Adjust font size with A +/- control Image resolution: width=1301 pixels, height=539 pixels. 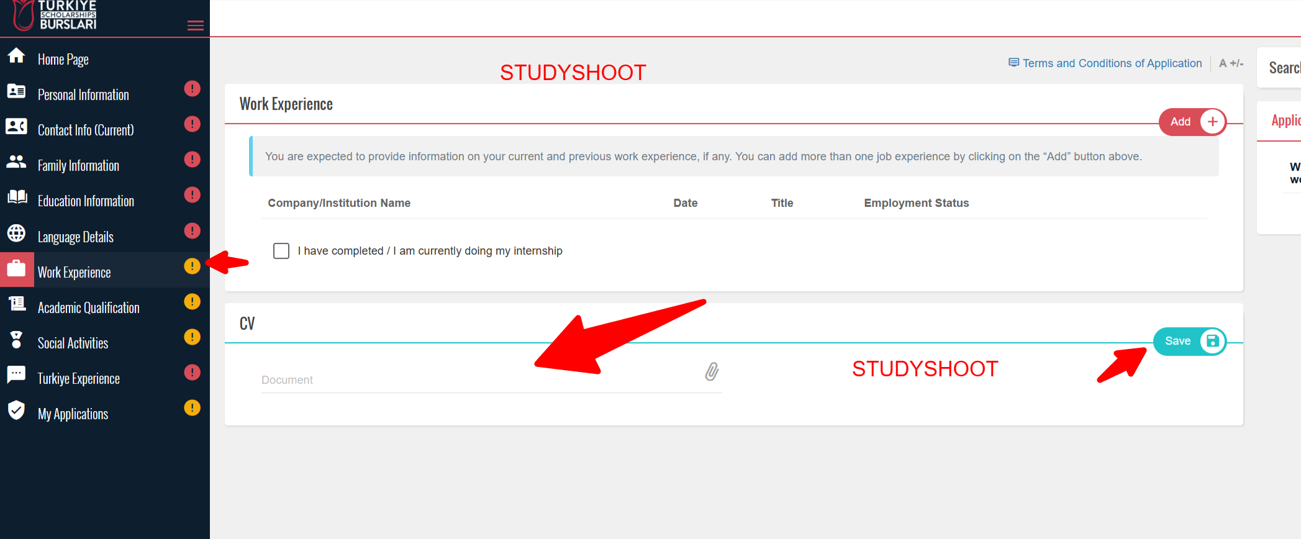pos(1230,63)
